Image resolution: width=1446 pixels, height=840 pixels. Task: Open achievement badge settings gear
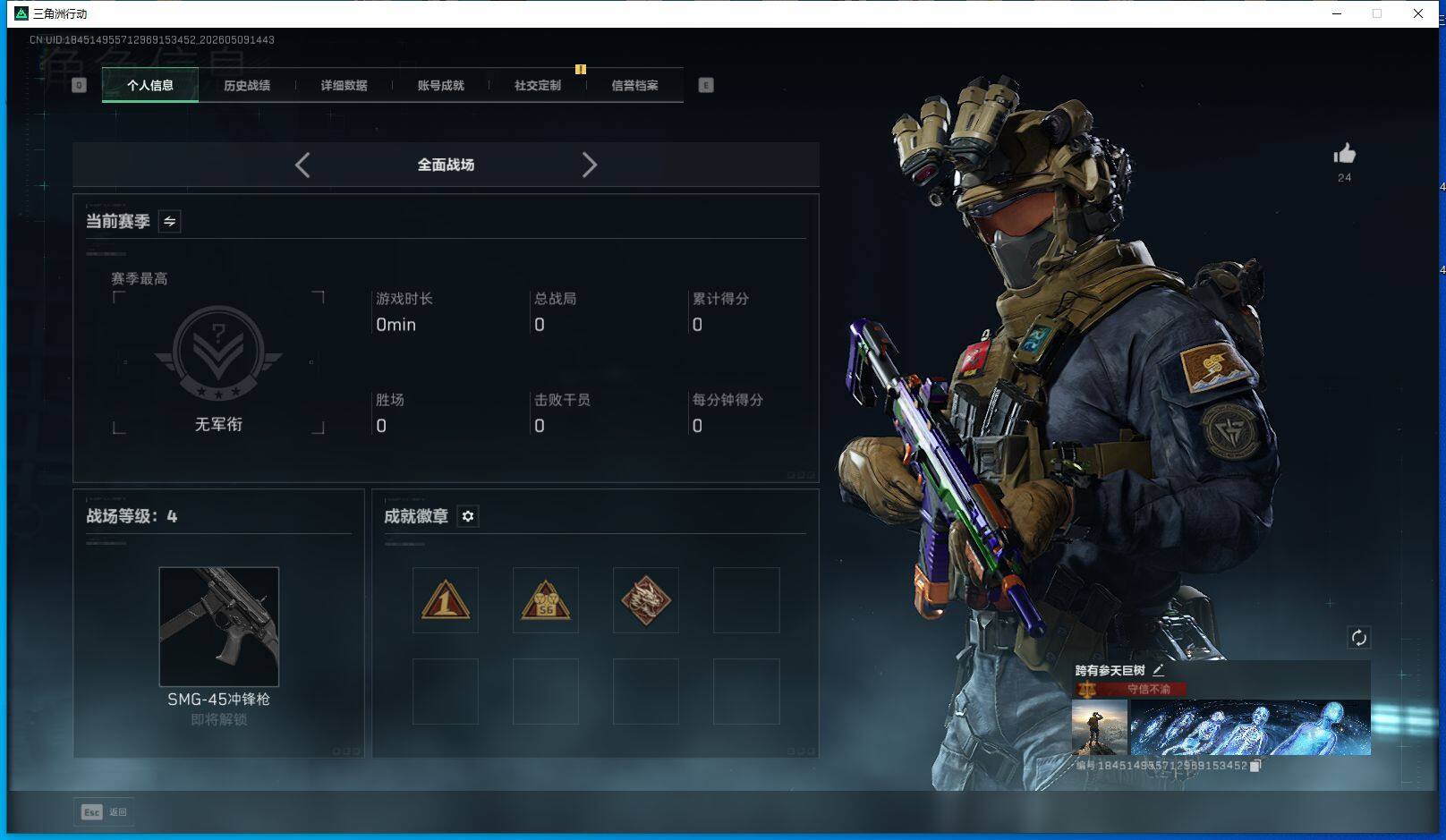[468, 516]
